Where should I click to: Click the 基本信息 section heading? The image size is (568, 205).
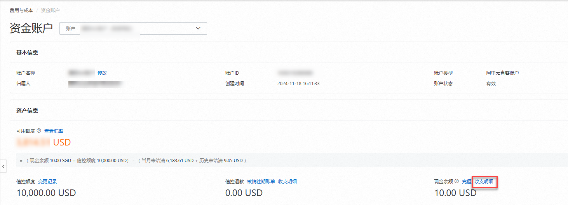pyautogui.click(x=27, y=53)
